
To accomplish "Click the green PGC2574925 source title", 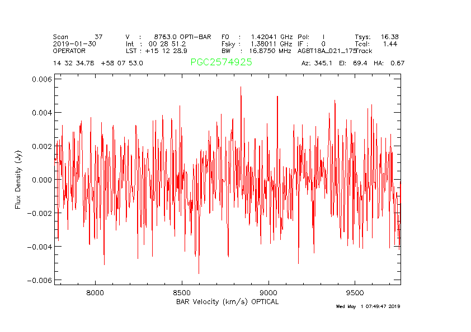I will [x=221, y=62].
